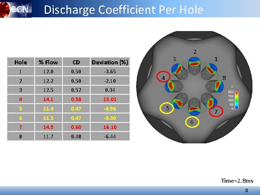The width and height of the screenshot is (260, 195).
Task: Select the slide title Discharge Coefficient Per Hole
Action: click(x=123, y=10)
